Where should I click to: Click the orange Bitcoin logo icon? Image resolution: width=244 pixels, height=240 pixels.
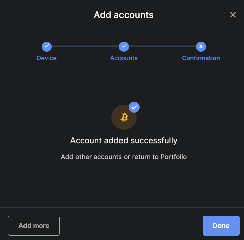(124, 117)
